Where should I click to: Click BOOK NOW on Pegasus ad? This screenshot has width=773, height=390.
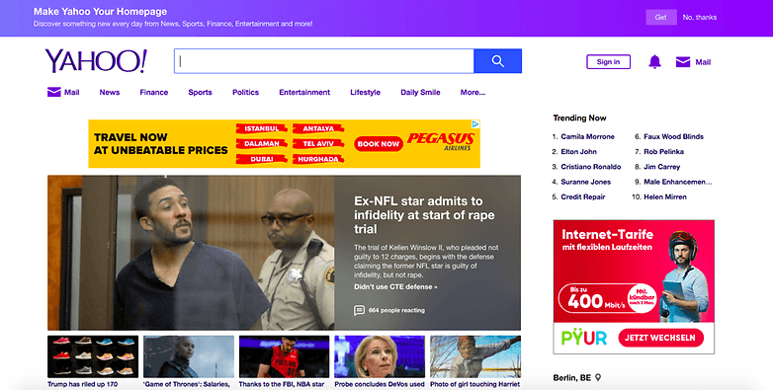pos(379,144)
